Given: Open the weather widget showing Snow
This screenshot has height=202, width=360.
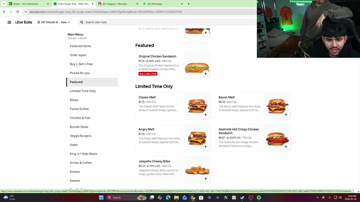Looking at the screenshot, I should [9, 198].
